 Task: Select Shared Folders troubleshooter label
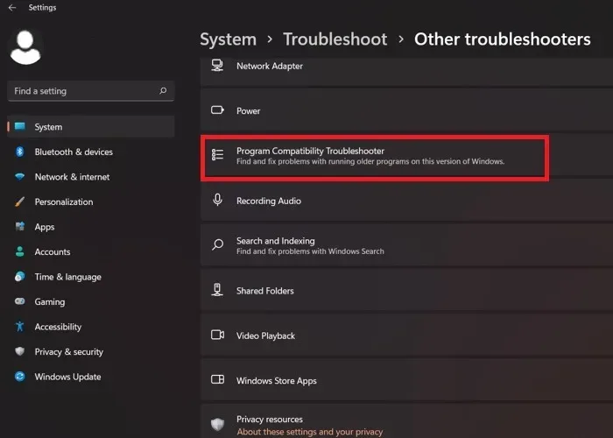coord(265,291)
